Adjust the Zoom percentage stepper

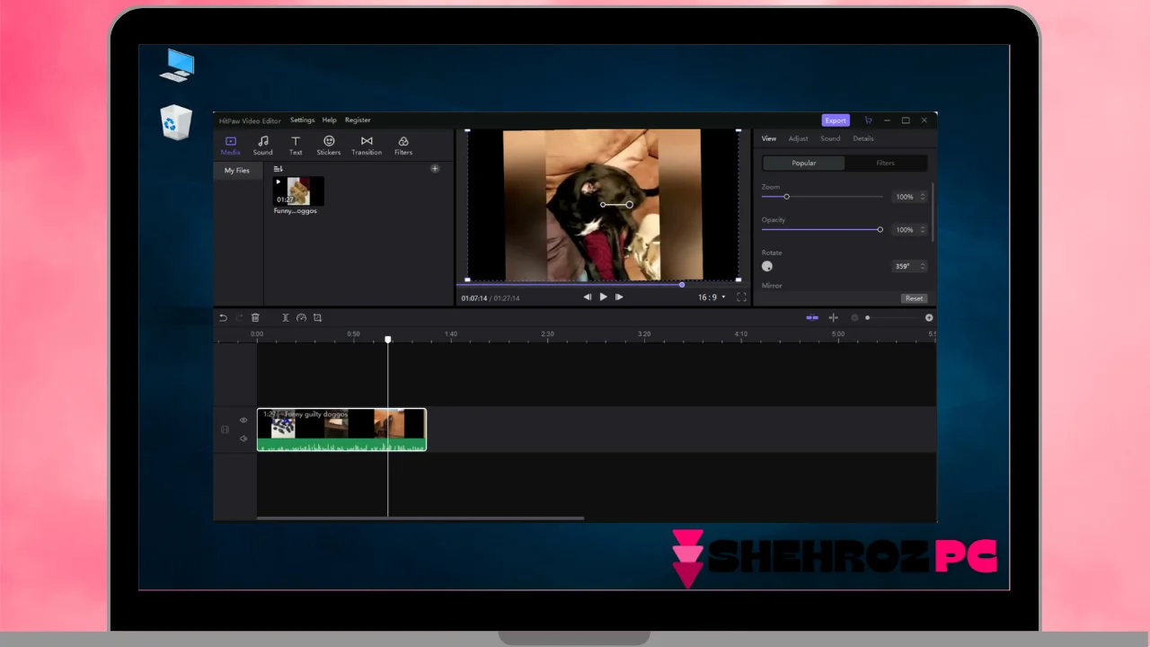click(x=924, y=197)
